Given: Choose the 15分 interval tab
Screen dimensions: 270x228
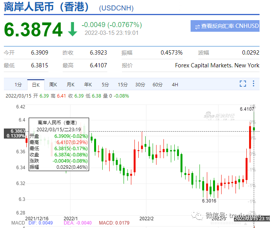Looking at the screenshot, I should point(123,84).
